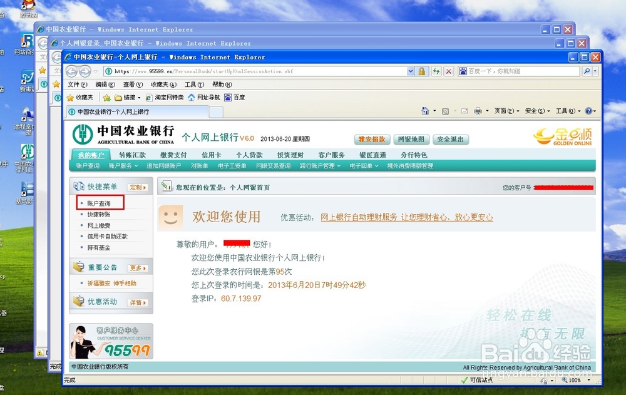The image size is (626, 395).
Task: Click the location page icon beside 您现在的位置
Action: [166, 186]
